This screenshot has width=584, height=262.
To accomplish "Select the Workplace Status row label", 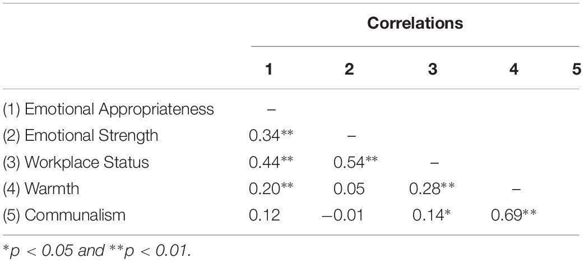I will (x=76, y=162).
